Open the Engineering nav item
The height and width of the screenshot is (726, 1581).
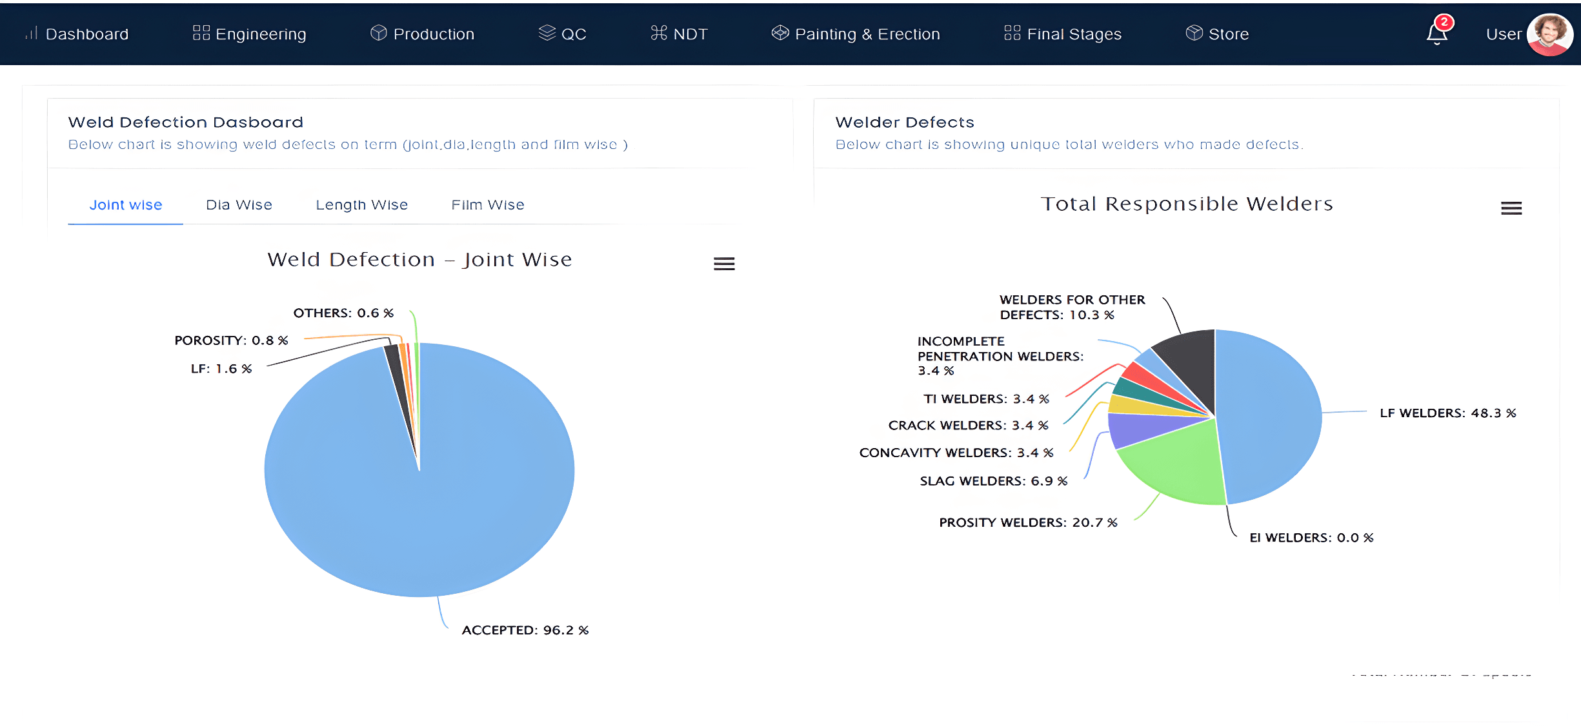[250, 34]
